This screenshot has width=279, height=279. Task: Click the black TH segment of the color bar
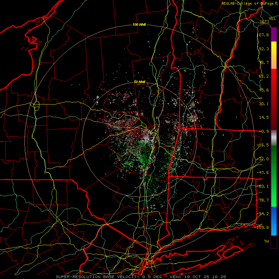point(274,242)
